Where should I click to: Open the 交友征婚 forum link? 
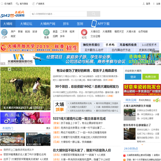[x=95, y=36]
